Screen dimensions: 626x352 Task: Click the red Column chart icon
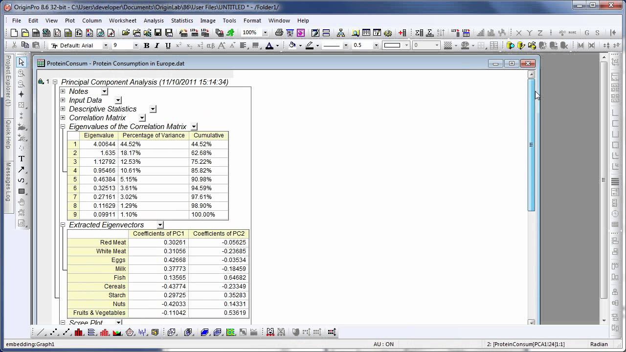pyautogui.click(x=79, y=332)
